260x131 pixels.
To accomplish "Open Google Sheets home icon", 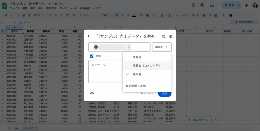I will point(5,6).
